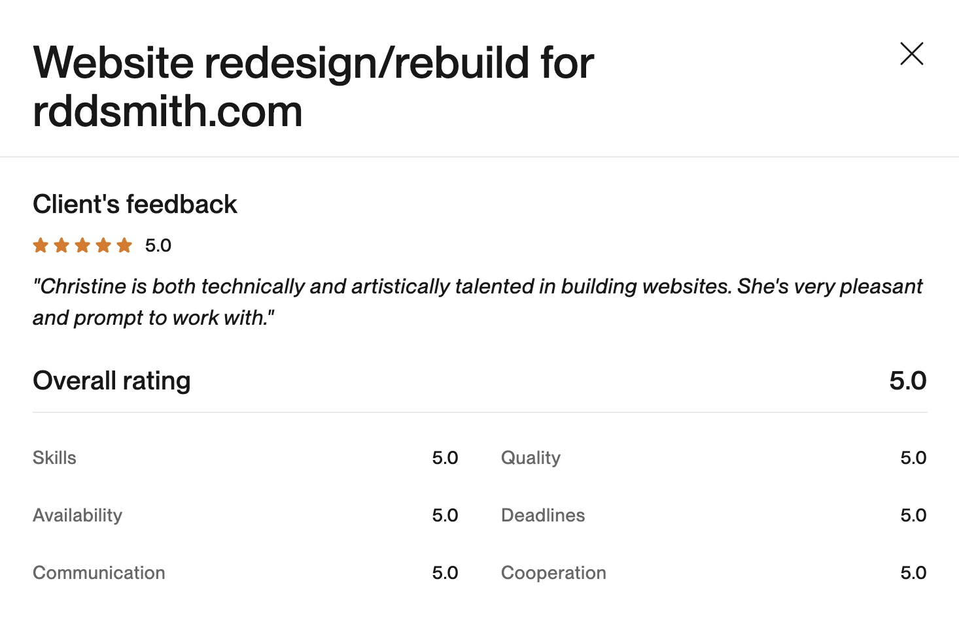Click the Client's feedback heading
Image resolution: width=959 pixels, height=643 pixels.
tap(135, 205)
